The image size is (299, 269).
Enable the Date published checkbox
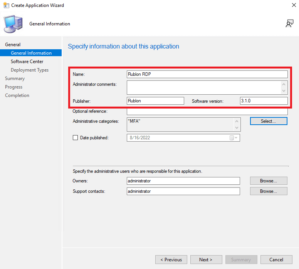(75, 138)
